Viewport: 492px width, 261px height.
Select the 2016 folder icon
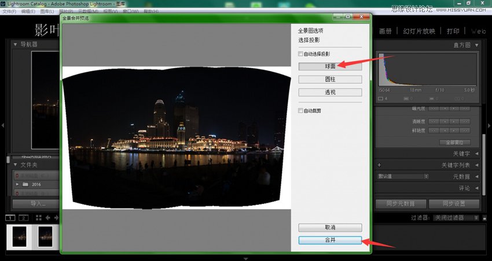(x=25, y=184)
